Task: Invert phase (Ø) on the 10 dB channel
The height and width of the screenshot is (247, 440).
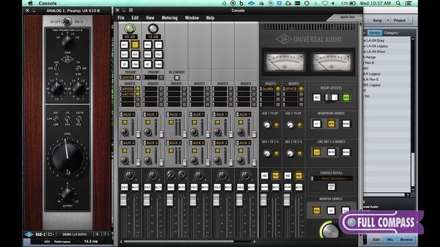Action: click(x=148, y=64)
